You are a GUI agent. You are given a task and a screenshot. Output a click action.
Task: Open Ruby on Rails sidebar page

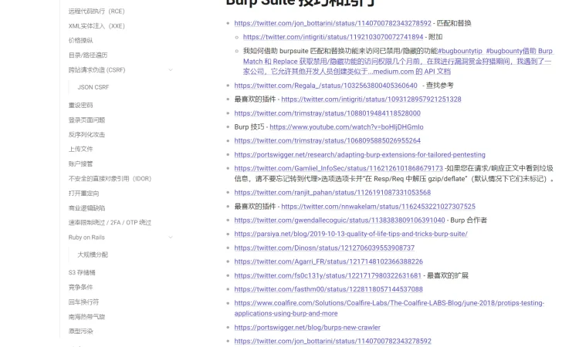coord(86,237)
